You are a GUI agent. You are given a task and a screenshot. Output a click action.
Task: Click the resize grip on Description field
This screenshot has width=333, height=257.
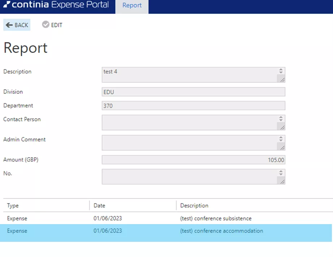283,79
